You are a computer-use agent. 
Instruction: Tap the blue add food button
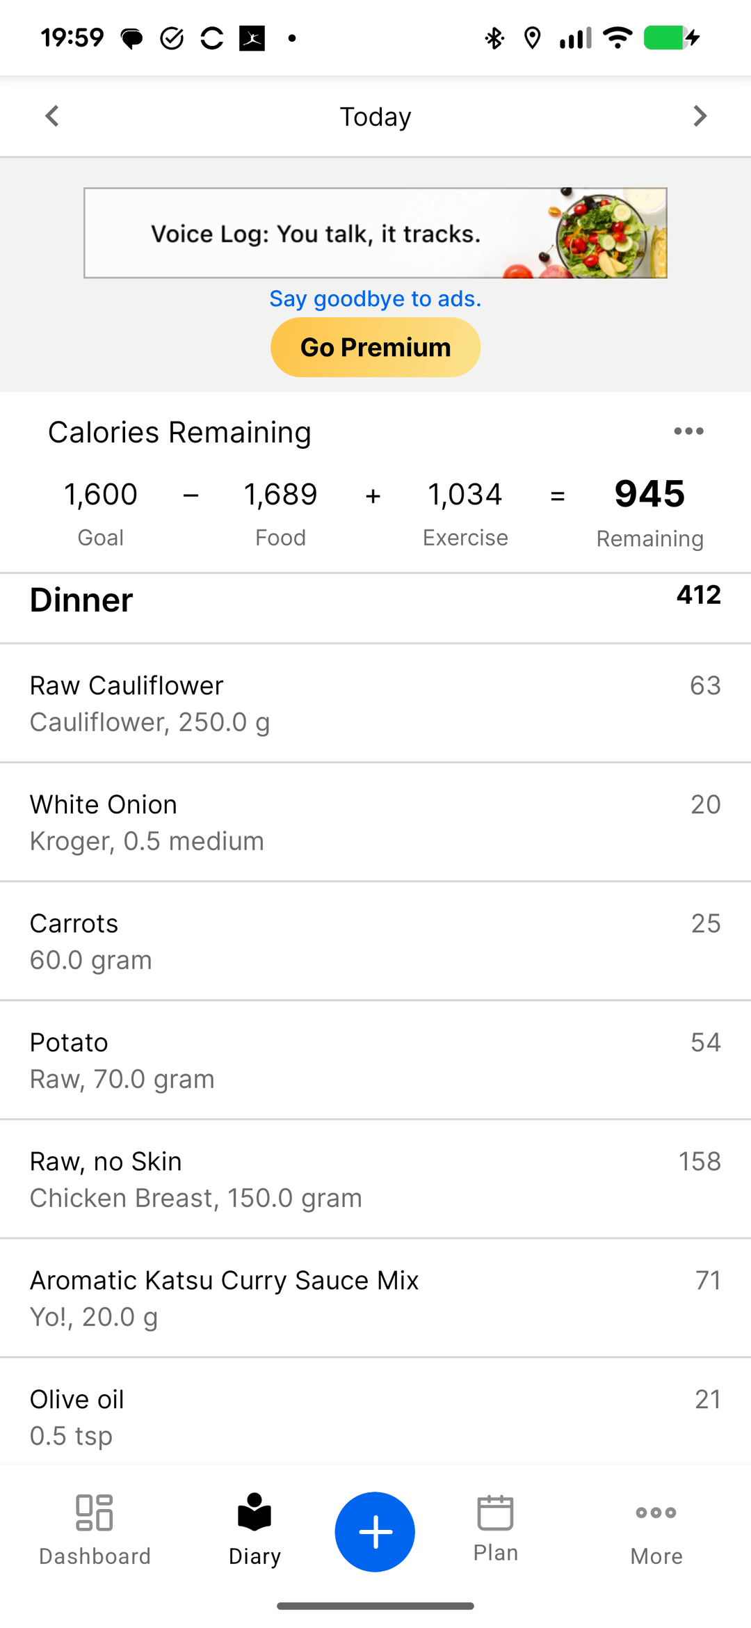pyautogui.click(x=375, y=1531)
